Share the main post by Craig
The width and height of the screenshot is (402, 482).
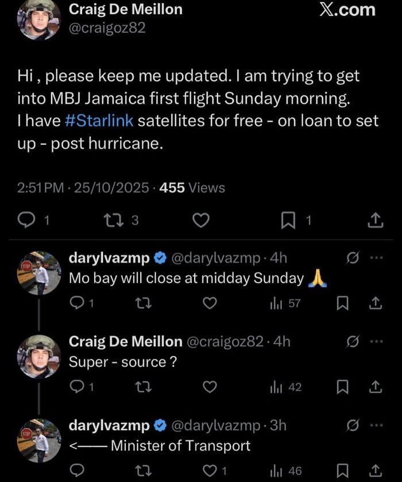coord(374,219)
